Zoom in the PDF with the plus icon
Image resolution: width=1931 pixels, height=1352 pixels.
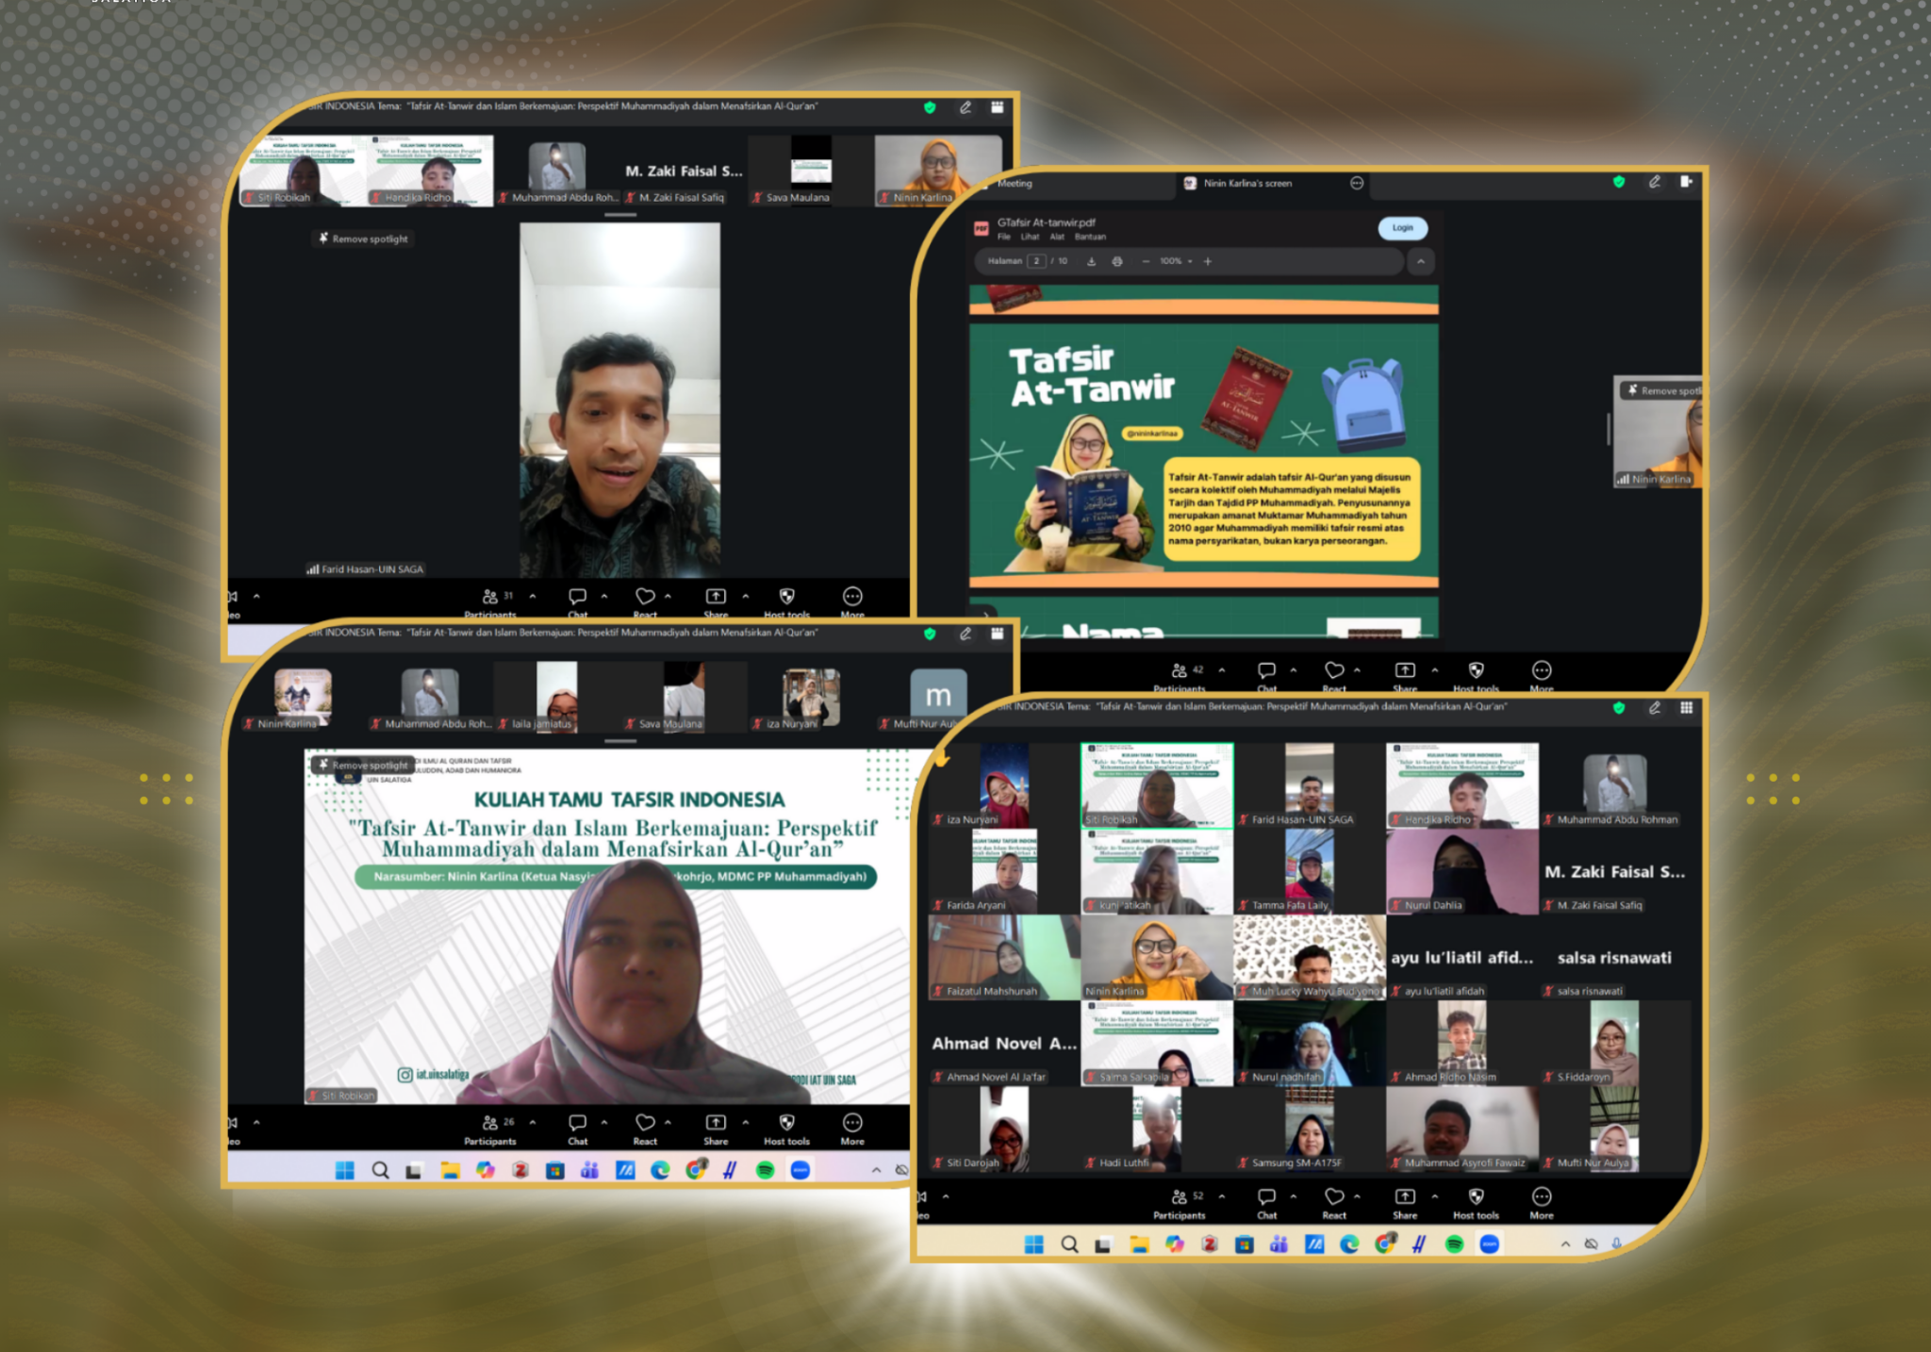(1208, 261)
